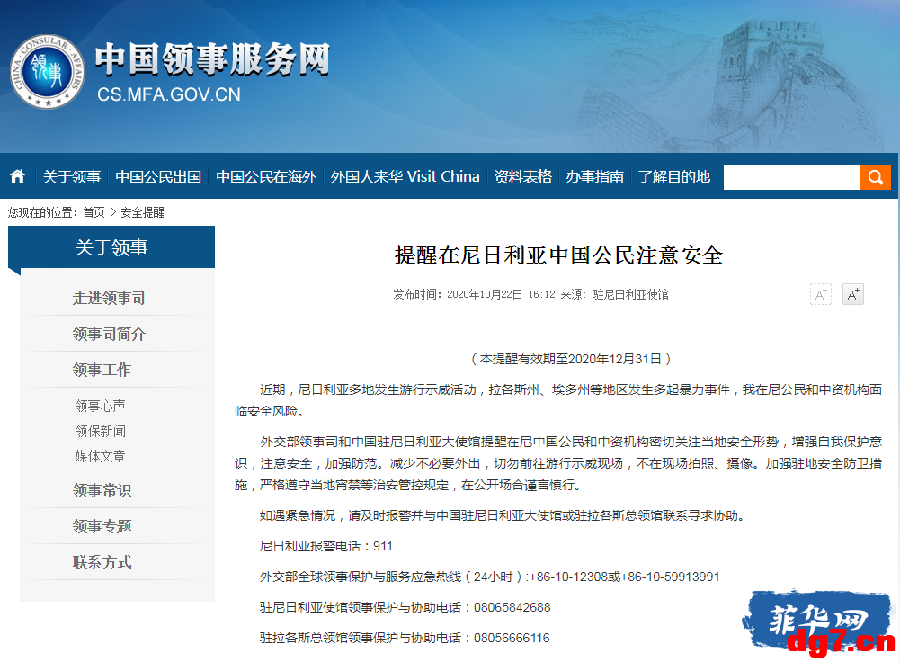
Task: Click the line 尼日利亚报警电话：911
Action: click(x=326, y=546)
